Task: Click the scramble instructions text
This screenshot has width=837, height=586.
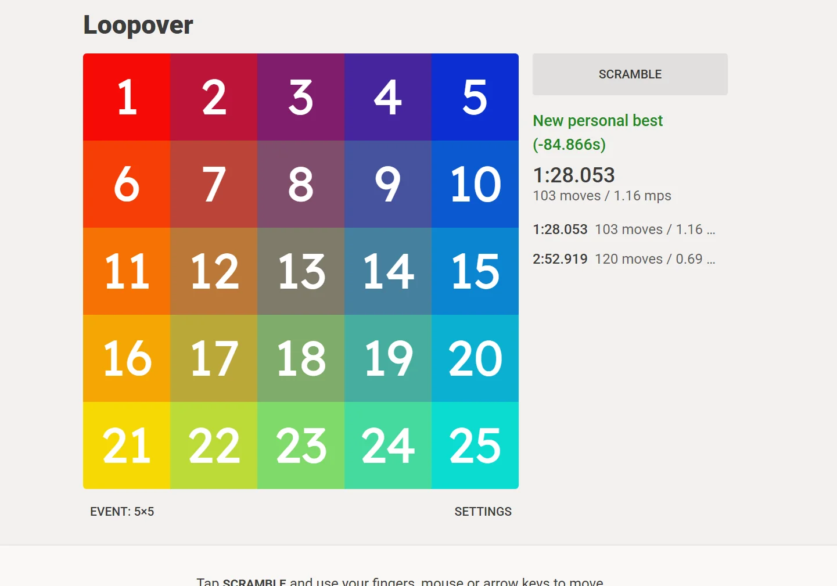Action: coord(400,581)
